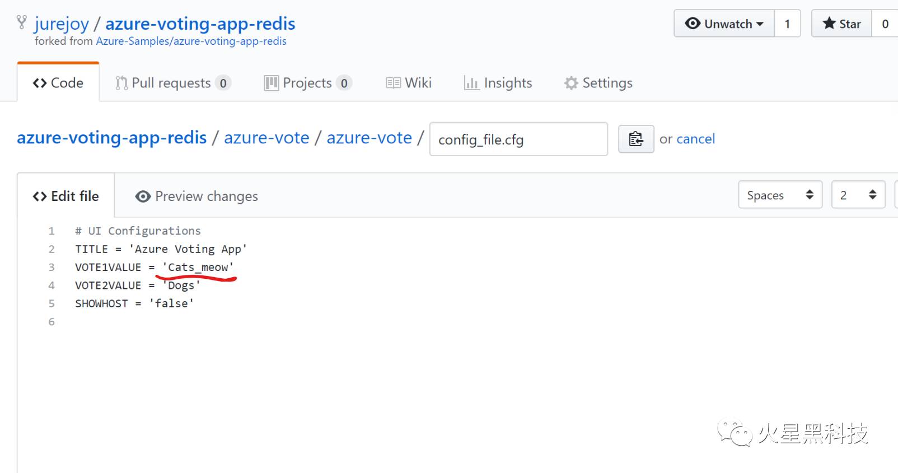Screen dimensions: 898x473
Task: Switch to Preview changes tab
Action: 197,196
